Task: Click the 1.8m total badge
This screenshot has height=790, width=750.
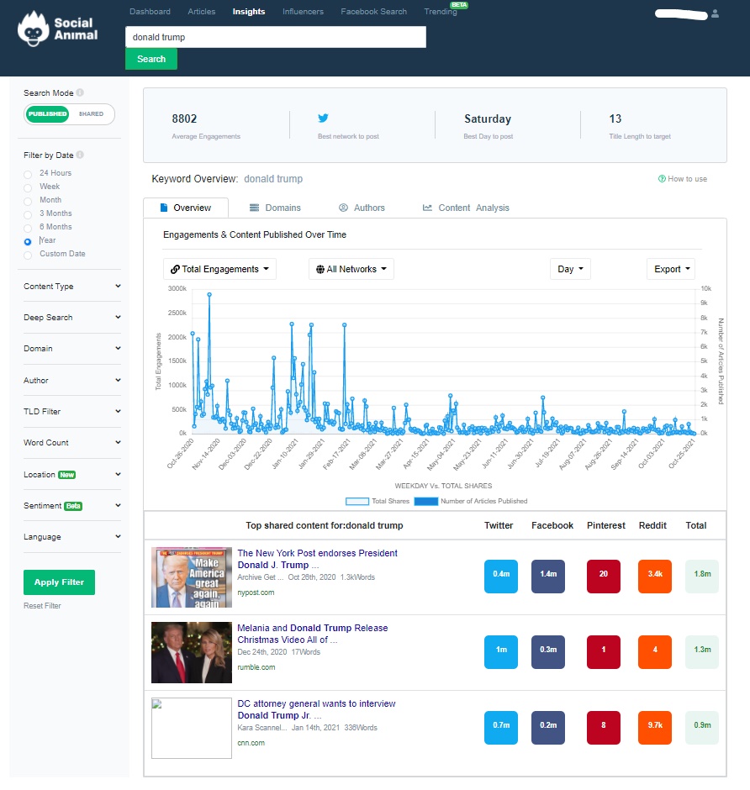Action: [702, 576]
